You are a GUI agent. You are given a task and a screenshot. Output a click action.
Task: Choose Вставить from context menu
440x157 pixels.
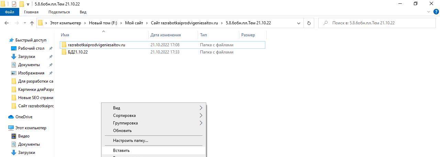121,150
